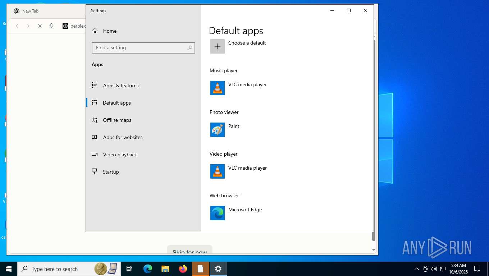Click the Settings gear in the taskbar
Viewport: 489px width, 276px height.
coord(218,269)
